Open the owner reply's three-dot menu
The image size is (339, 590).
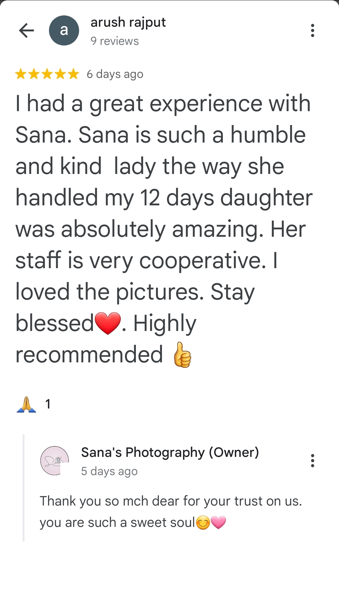pyautogui.click(x=312, y=460)
